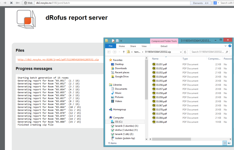
Task: Click the Explorer Back navigation arrow
Action: coord(109,52)
